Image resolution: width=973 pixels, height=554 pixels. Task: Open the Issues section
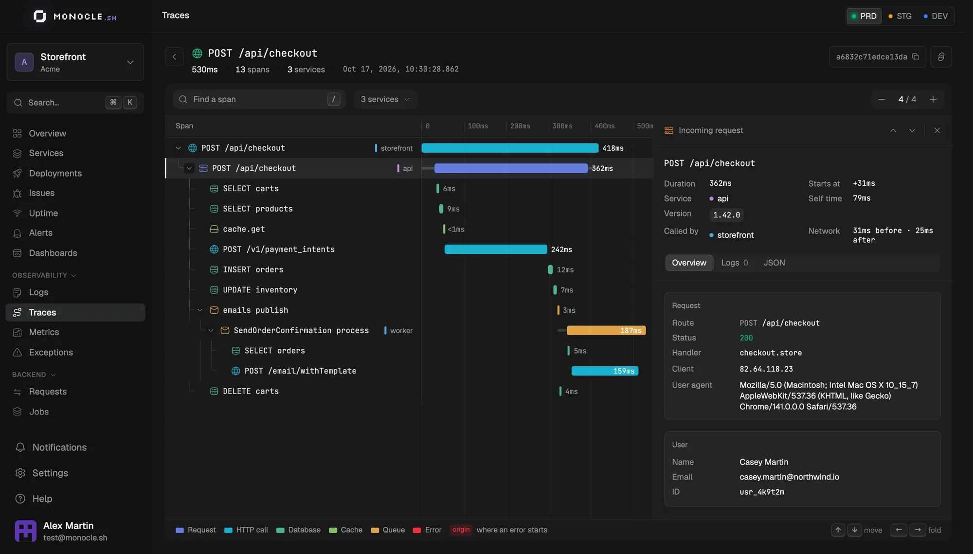pos(75,193)
